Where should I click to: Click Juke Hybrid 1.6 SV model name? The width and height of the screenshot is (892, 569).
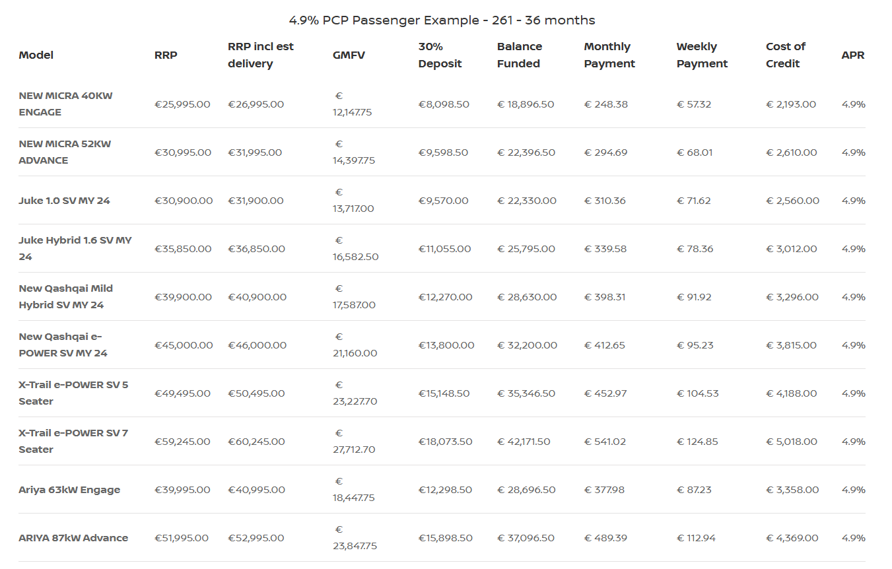[75, 249]
